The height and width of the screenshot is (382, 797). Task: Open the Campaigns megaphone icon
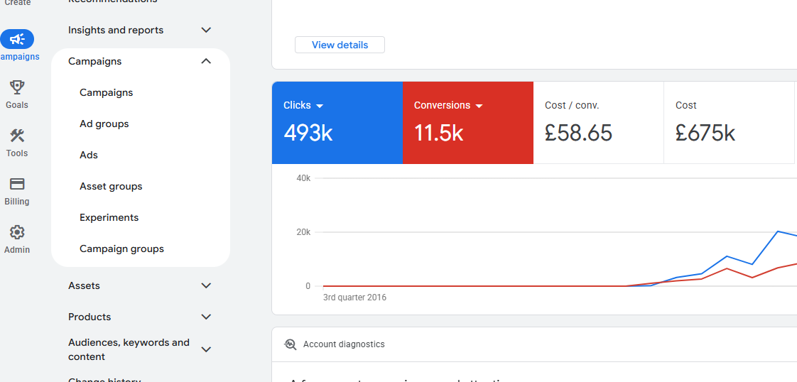pos(17,39)
